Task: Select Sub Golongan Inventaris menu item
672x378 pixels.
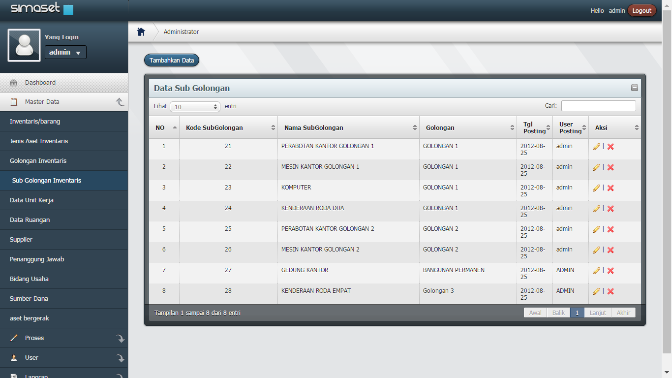Action: point(64,181)
